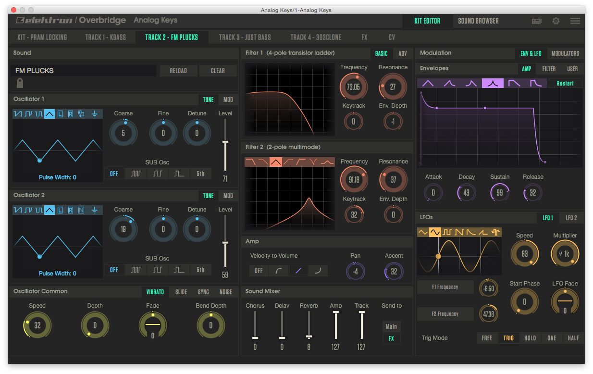This screenshot has width=593, height=374.
Task: Pick the linear velocity-to-volume curve
Action: (298, 271)
